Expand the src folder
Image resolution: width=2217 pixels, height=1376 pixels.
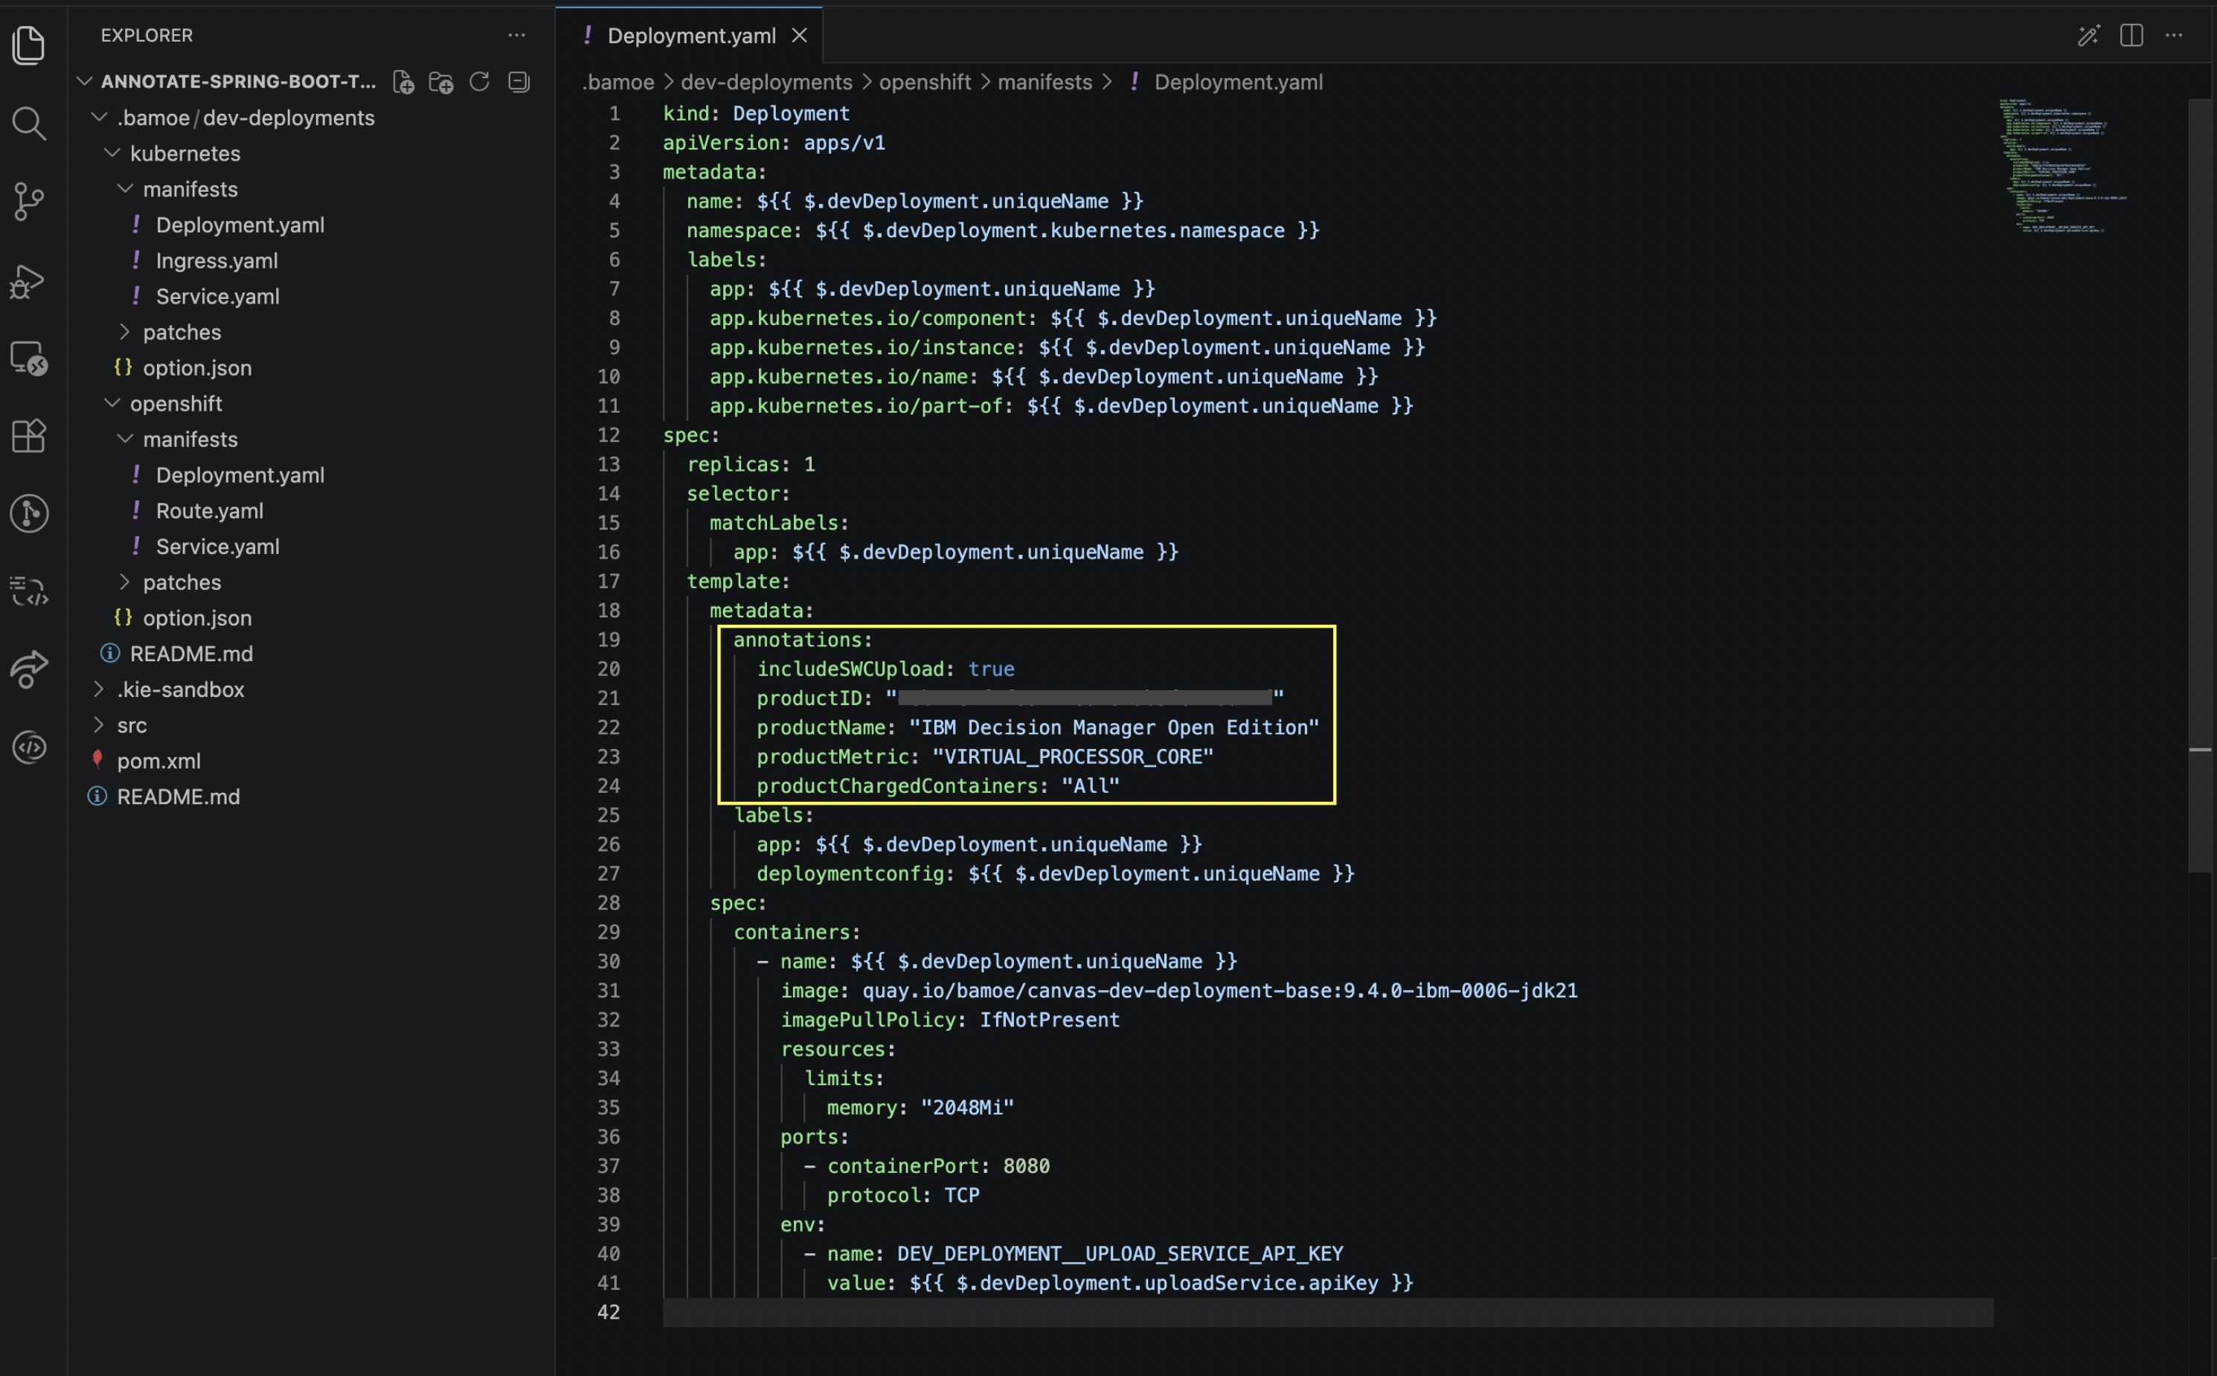point(99,724)
